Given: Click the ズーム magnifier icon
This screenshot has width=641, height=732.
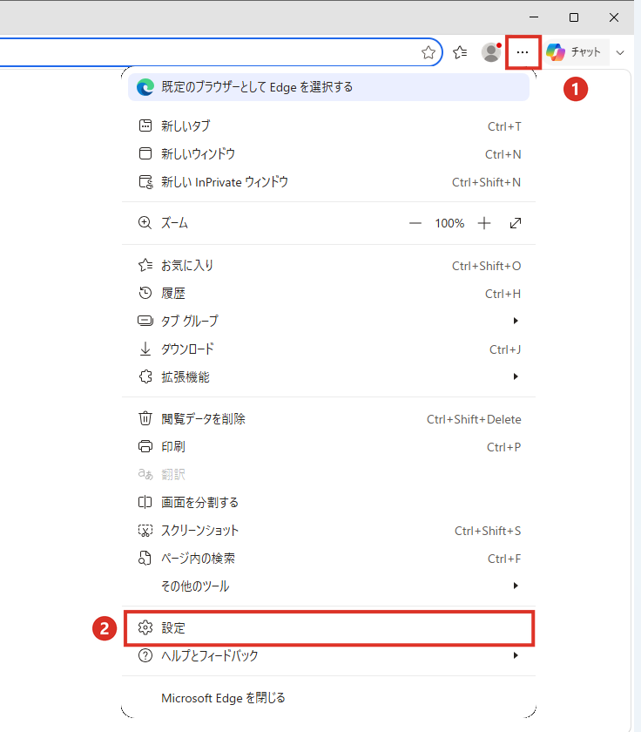Looking at the screenshot, I should click(145, 223).
